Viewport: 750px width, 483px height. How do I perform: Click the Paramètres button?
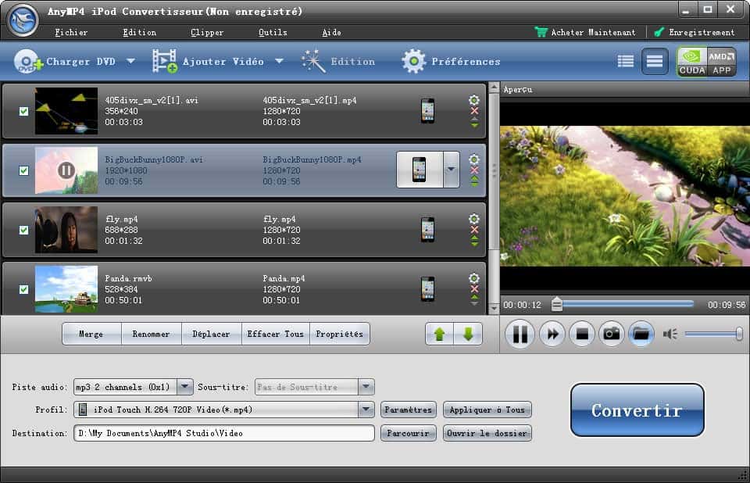pyautogui.click(x=409, y=410)
